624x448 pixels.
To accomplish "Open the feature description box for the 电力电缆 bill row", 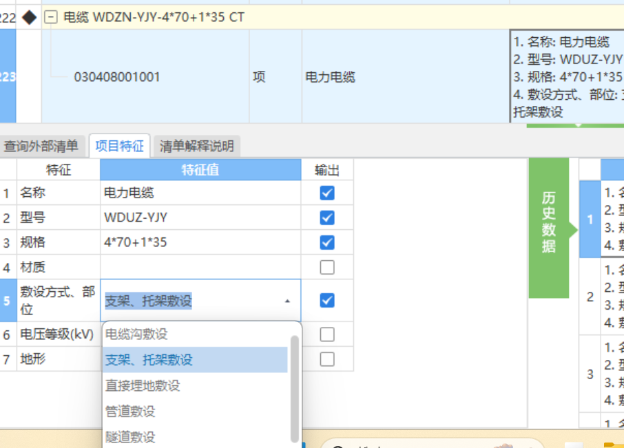I will pos(567,76).
